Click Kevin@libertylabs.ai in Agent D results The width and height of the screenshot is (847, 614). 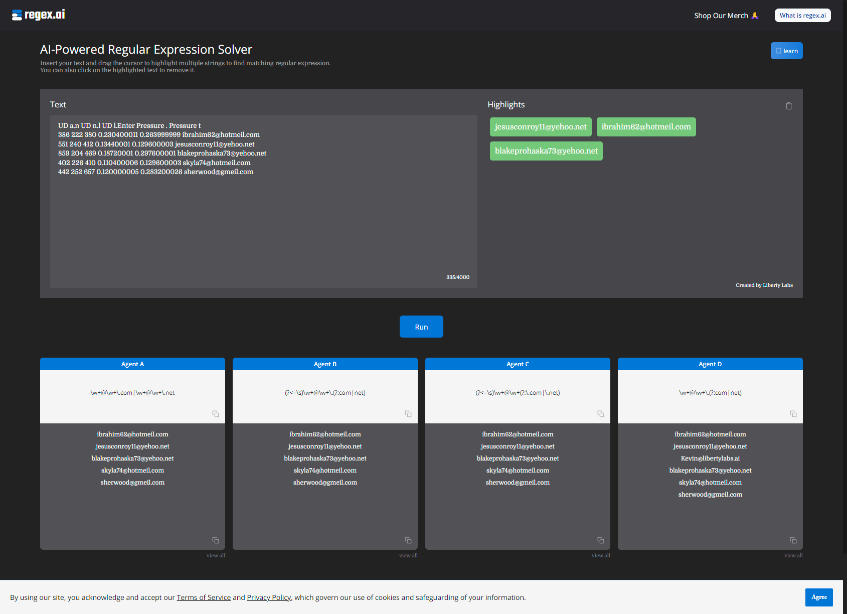click(710, 458)
